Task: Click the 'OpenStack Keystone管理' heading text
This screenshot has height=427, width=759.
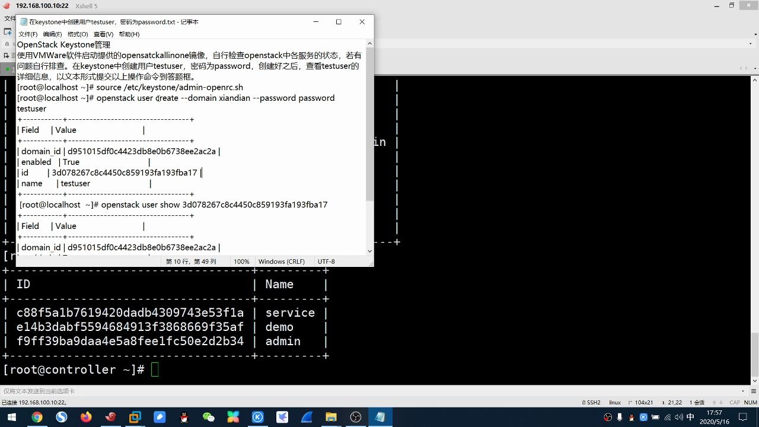Action: (x=63, y=44)
